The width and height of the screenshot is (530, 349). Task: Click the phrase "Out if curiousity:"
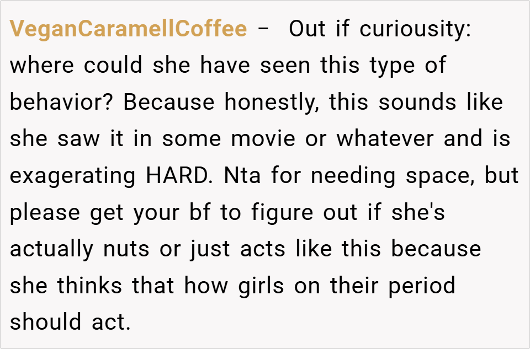pyautogui.click(x=380, y=29)
